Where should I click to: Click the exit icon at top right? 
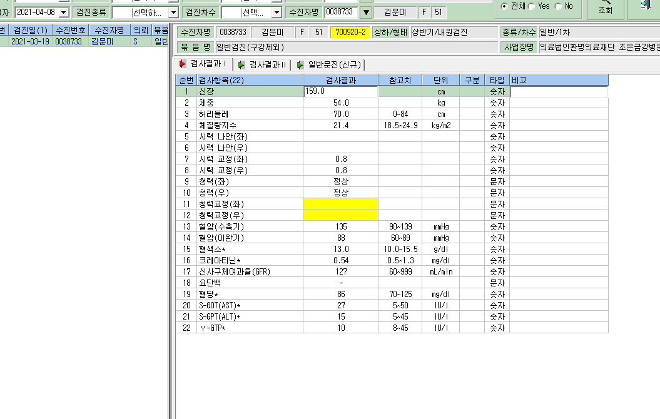[646, 4]
